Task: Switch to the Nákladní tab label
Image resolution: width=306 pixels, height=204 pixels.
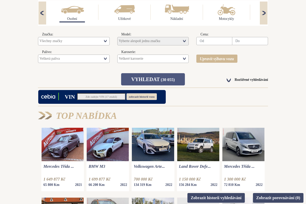Action: (177, 19)
